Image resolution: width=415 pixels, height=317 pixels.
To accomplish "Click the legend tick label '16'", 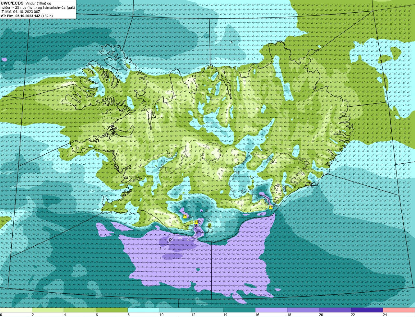I will [x=257, y=315].
